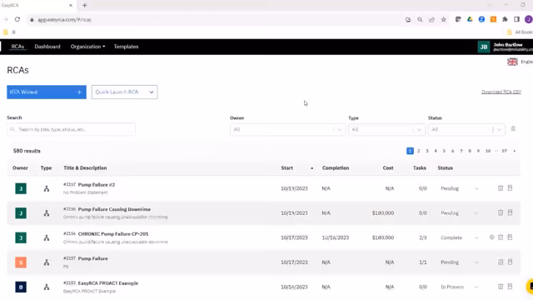This screenshot has height=300, width=533.
Task: Click the browser zoom magnifier icon
Action: [x=420, y=20]
